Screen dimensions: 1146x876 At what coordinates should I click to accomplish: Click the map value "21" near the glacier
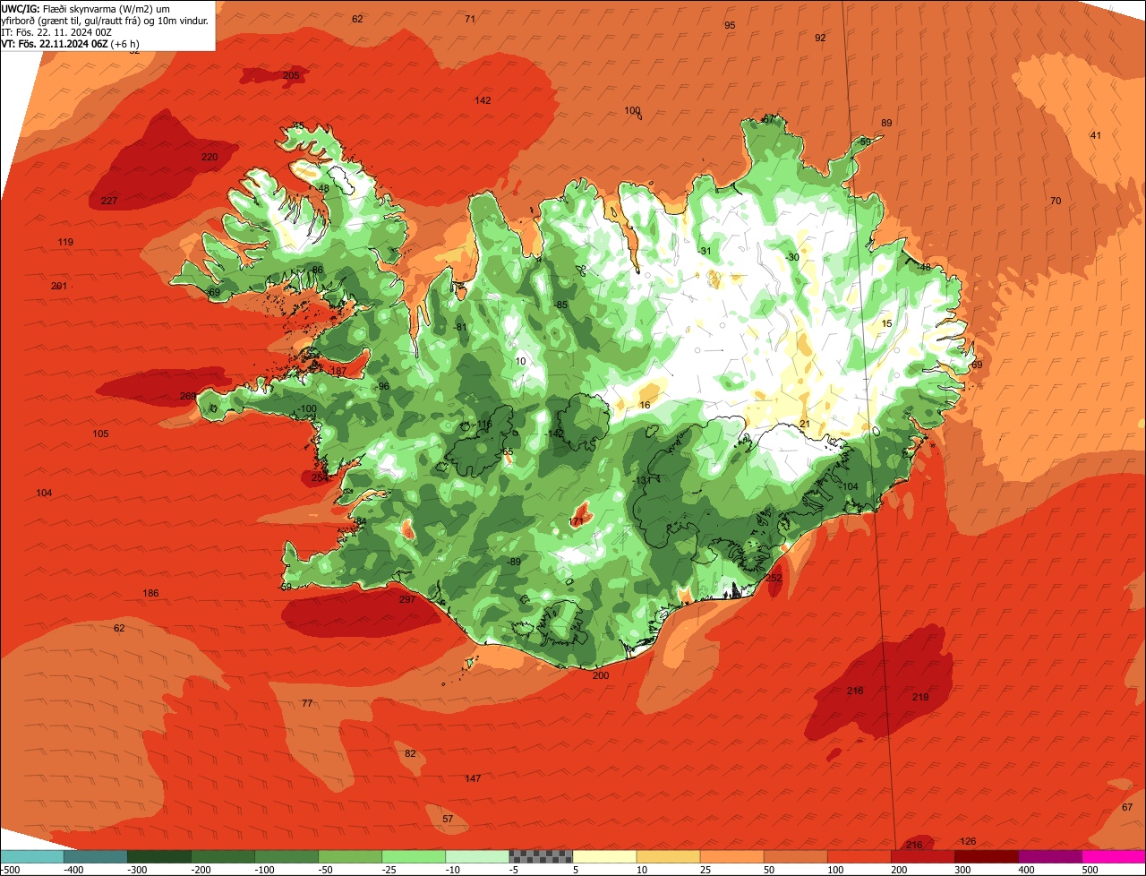[x=804, y=424]
